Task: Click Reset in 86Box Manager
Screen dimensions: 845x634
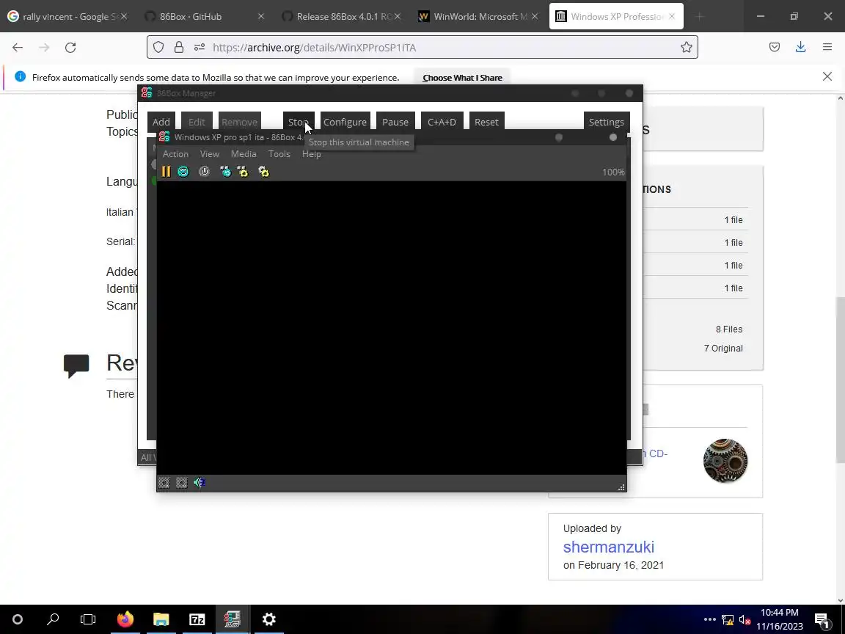Action: (486, 122)
